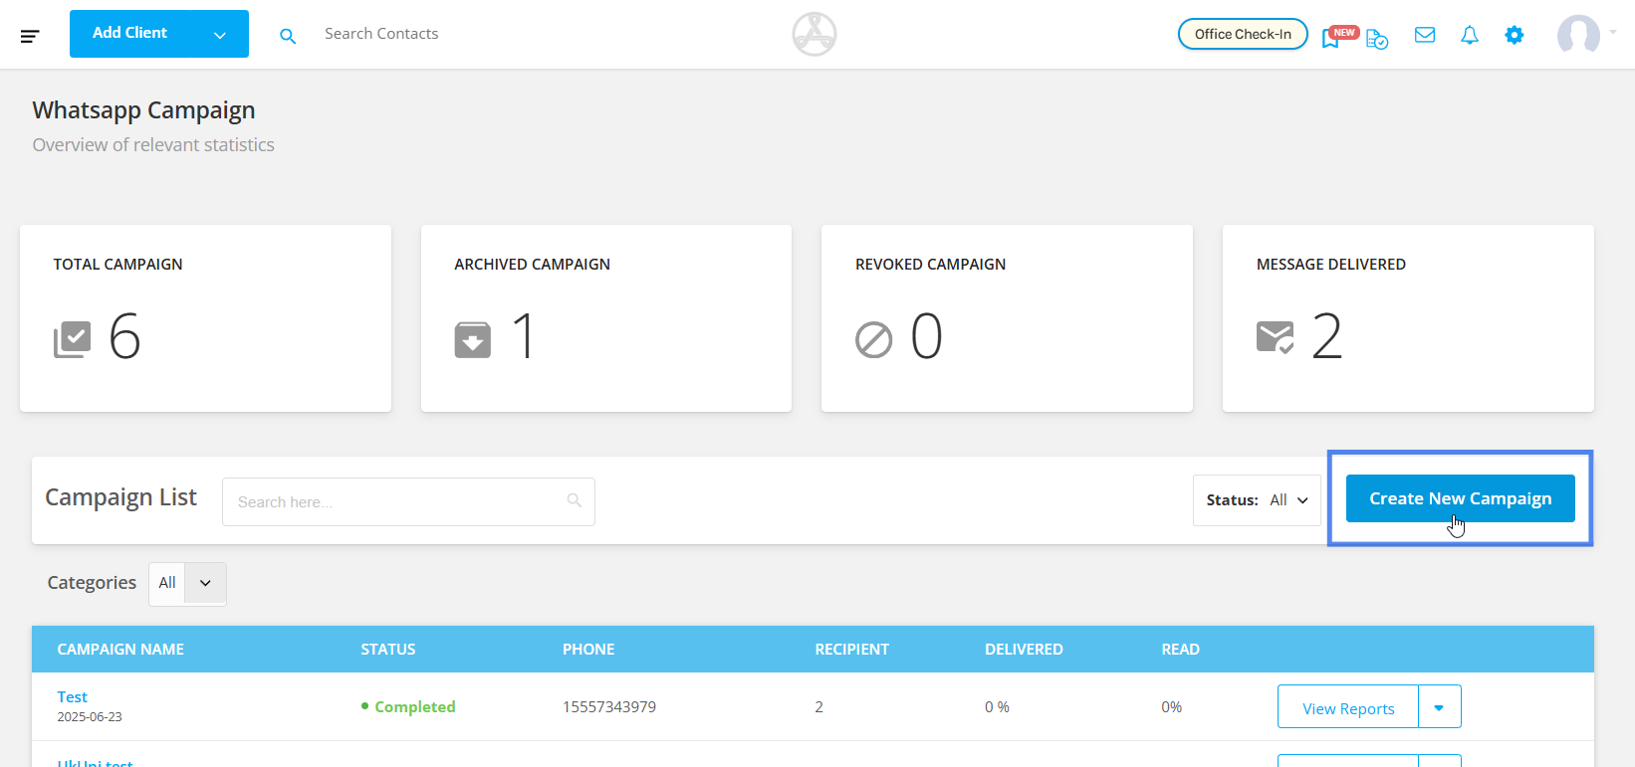
Task: Click the CAMPAIGN NAME column header
Action: 120,650
